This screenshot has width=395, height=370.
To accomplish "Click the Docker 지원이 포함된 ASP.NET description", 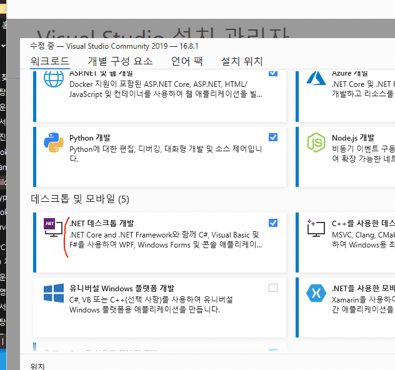I will click(166, 89).
